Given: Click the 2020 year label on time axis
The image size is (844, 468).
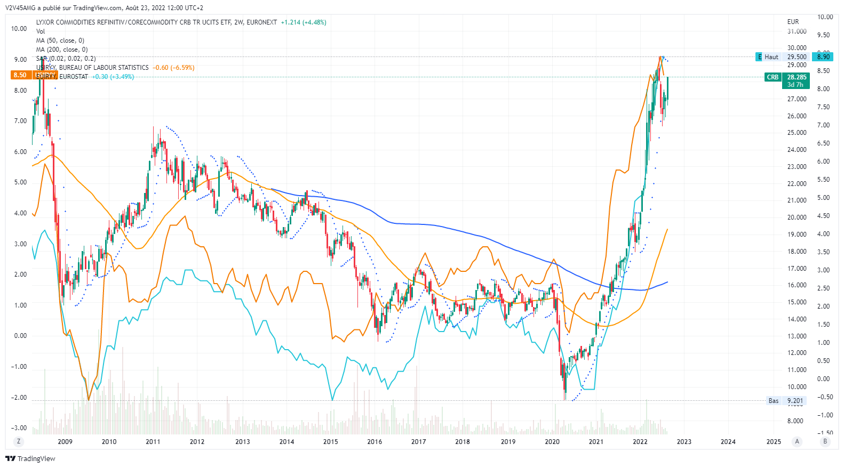Looking at the screenshot, I should coord(552,441).
